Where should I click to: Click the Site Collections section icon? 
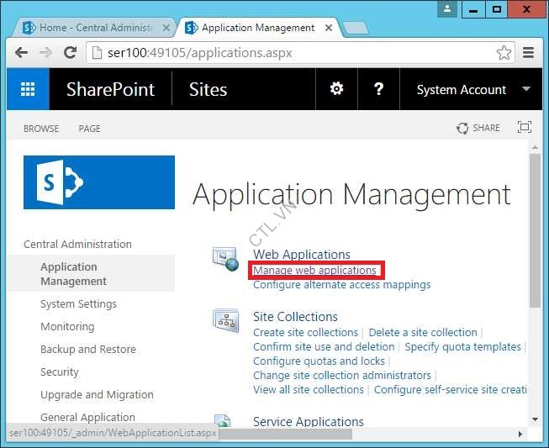[x=226, y=320]
